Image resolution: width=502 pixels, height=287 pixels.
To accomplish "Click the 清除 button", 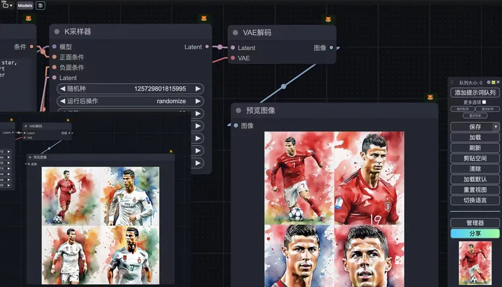I will tap(475, 169).
